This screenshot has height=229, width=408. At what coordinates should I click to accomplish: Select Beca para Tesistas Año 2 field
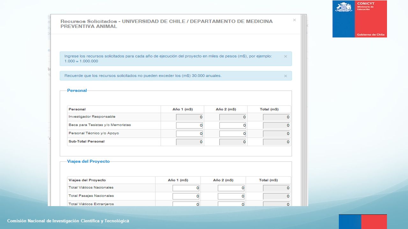point(233,125)
